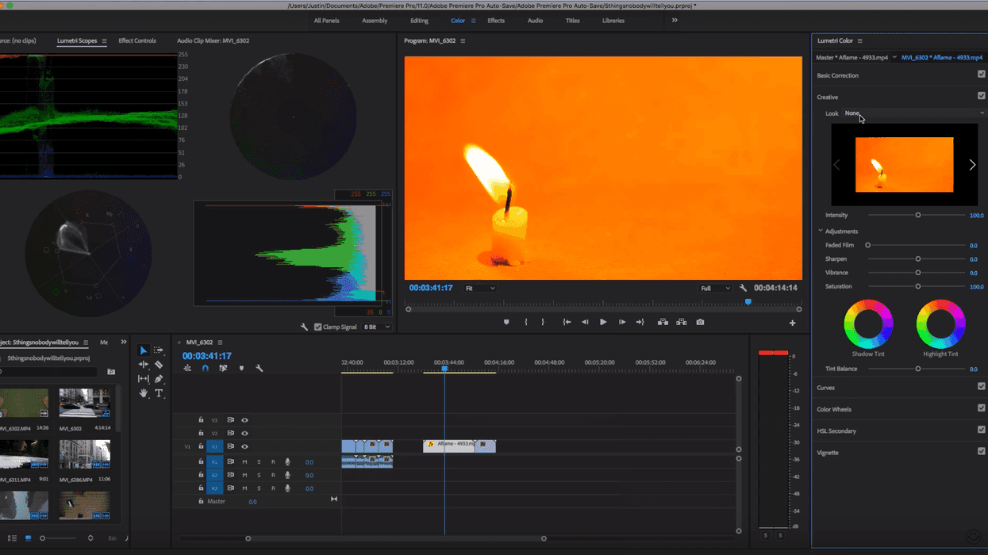Viewport: 988px width, 555px height.
Task: Open Timeline display settings wrench
Action: click(259, 369)
